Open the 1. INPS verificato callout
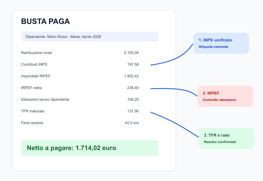The width and height of the screenshot is (263, 181). (x=221, y=43)
